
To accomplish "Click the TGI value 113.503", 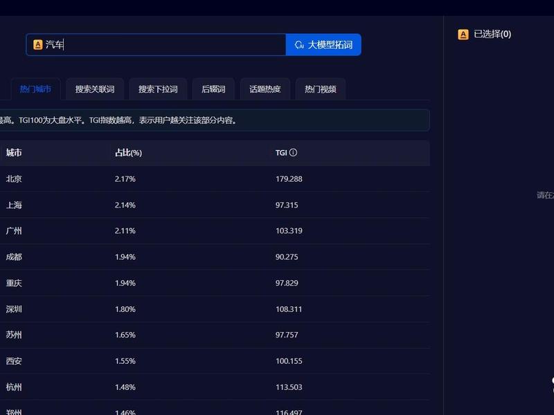I will tap(289, 387).
